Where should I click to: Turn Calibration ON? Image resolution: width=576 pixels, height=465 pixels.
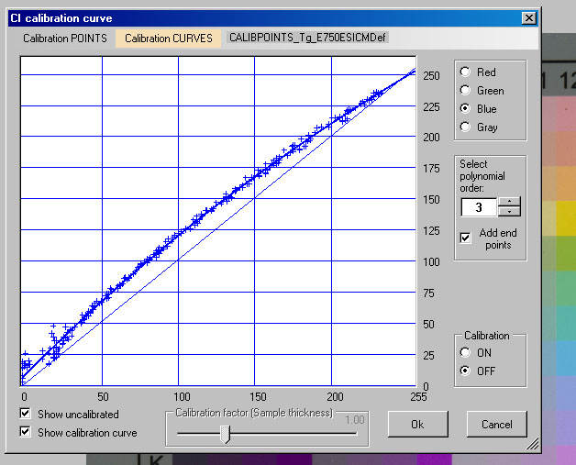pos(465,352)
